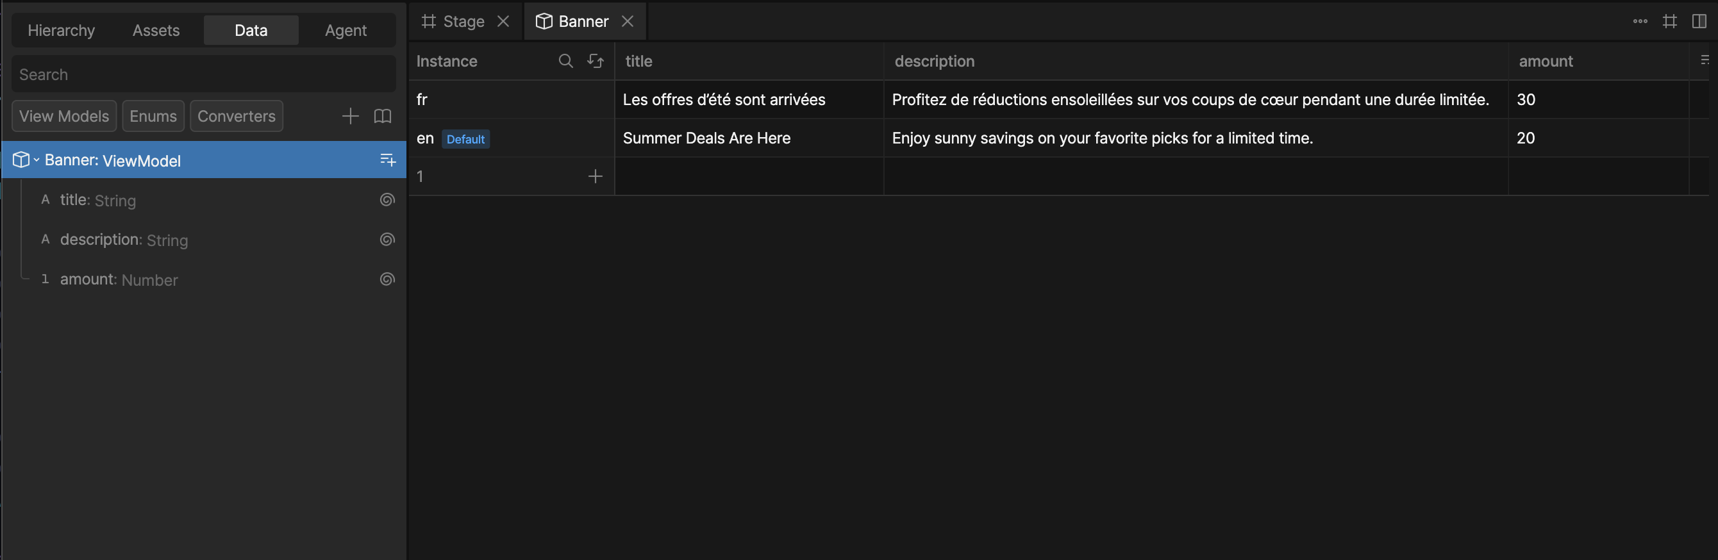Screen dimensions: 1718x560
Task: Click the spiral icon for amount
Action: coord(387,279)
